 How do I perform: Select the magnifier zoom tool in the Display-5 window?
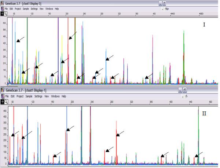tap(6, 14)
